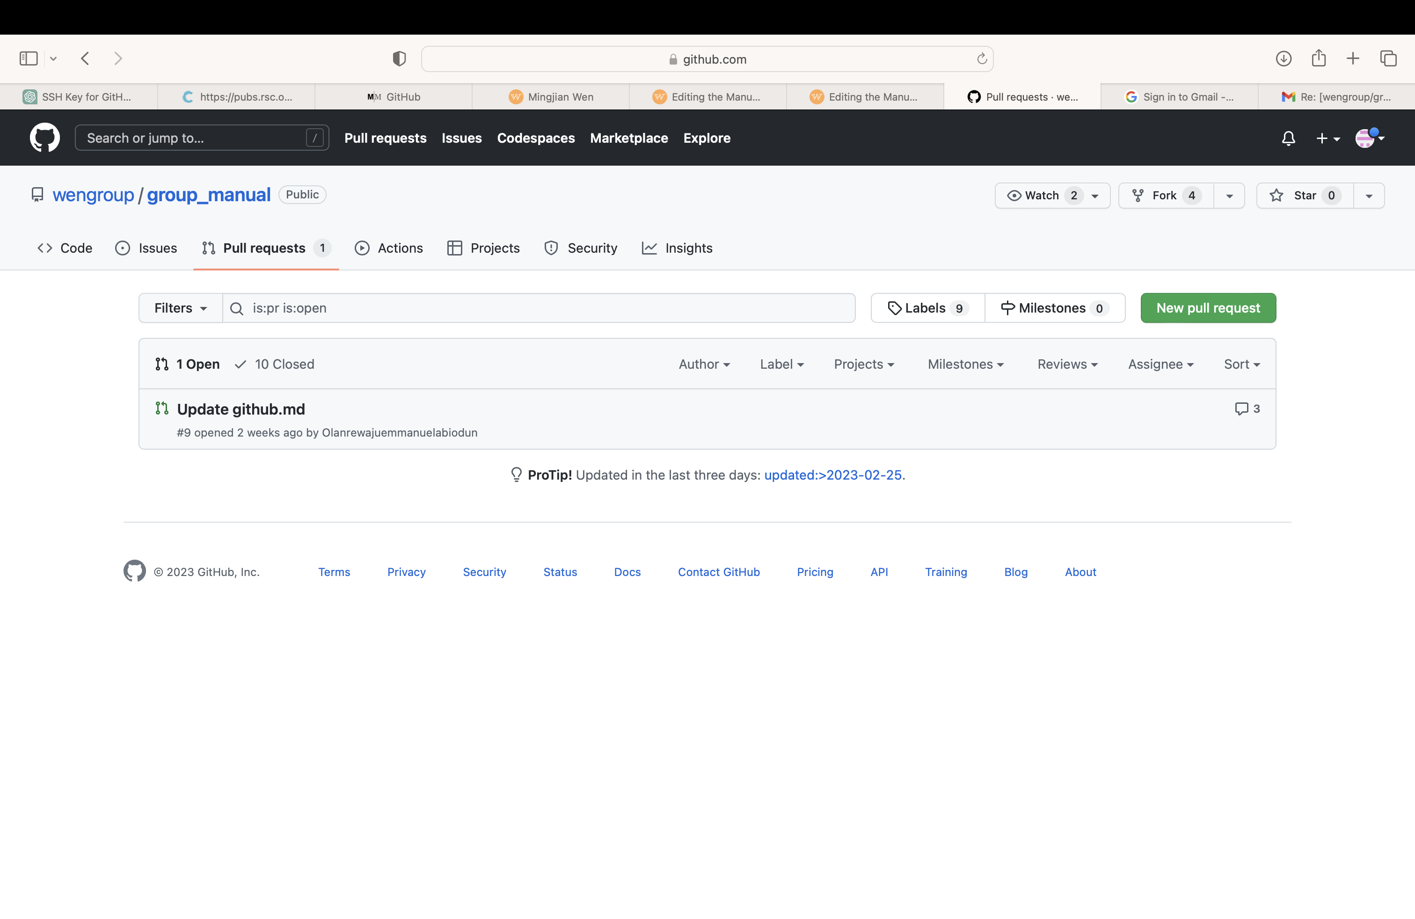Open Milestones button beside Labels
This screenshot has height=919, width=1415.
coord(1055,308)
